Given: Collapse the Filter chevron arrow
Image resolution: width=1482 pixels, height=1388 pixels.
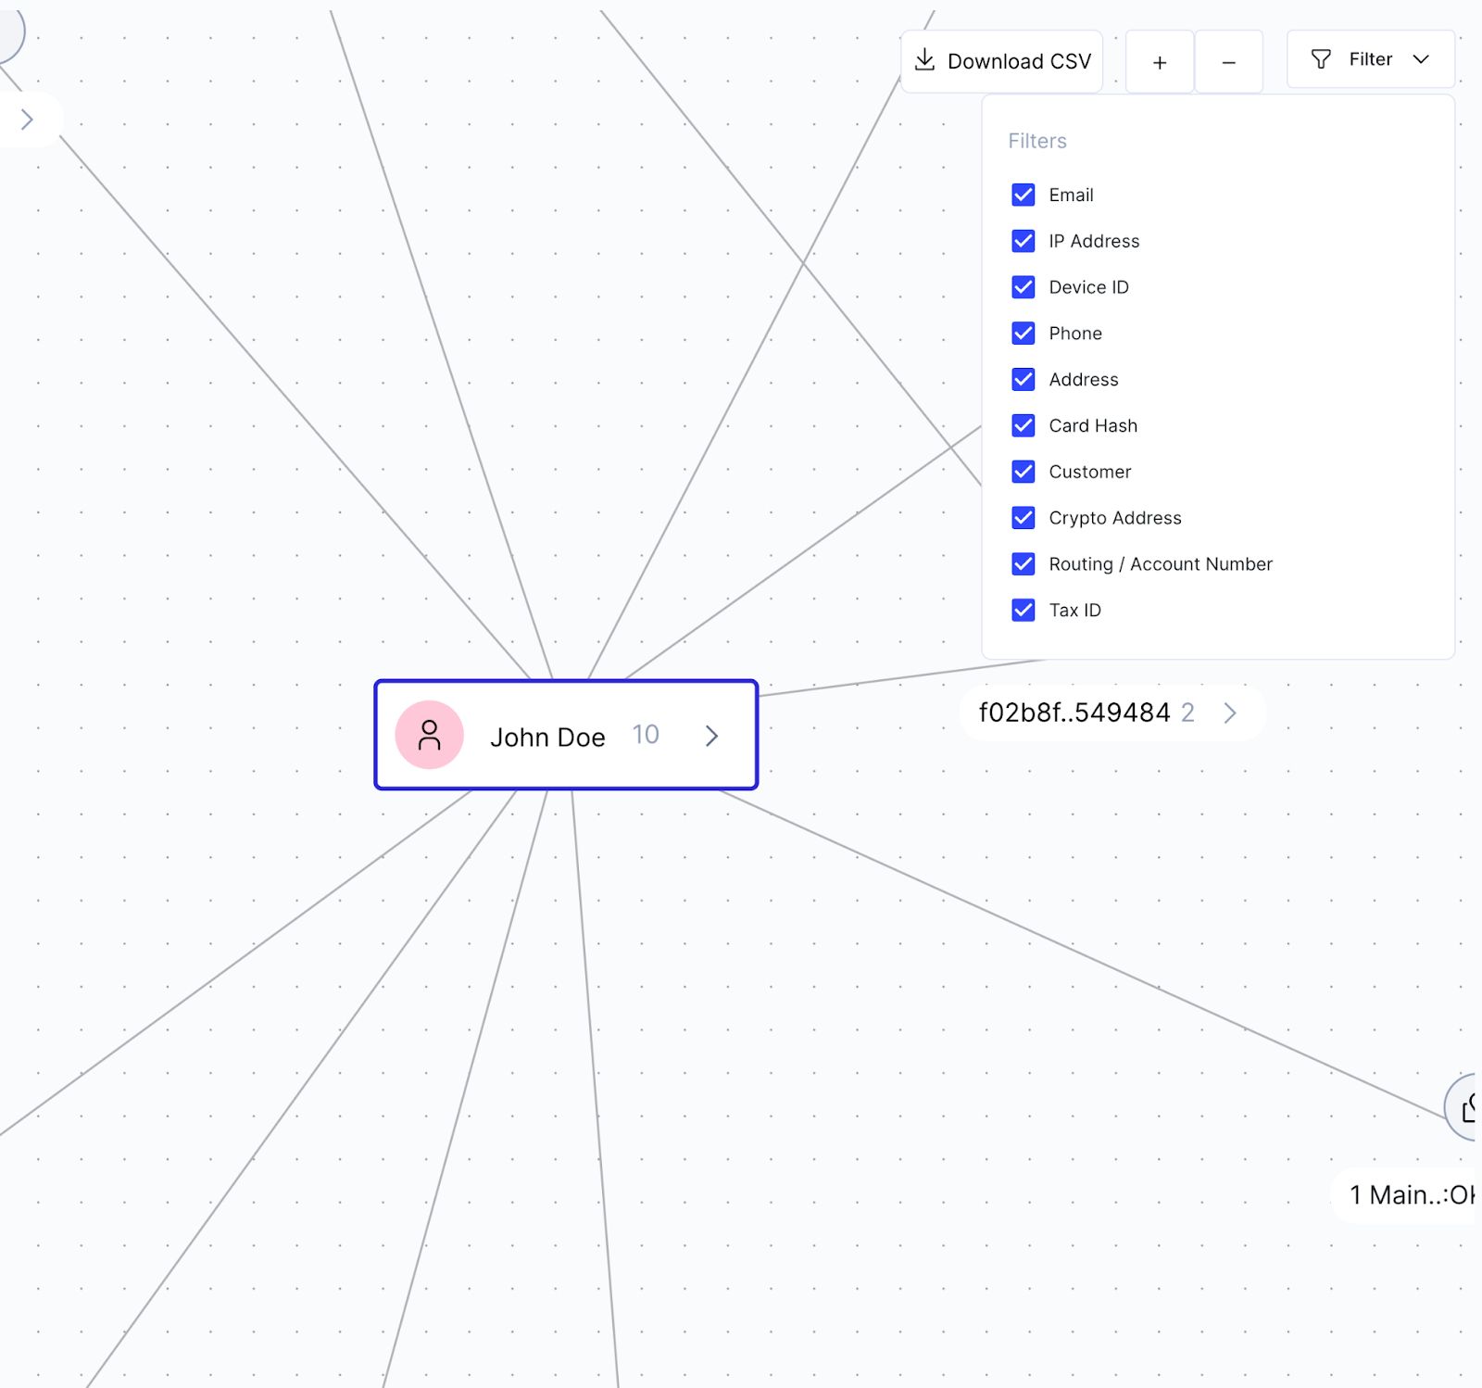Looking at the screenshot, I should [x=1421, y=59].
